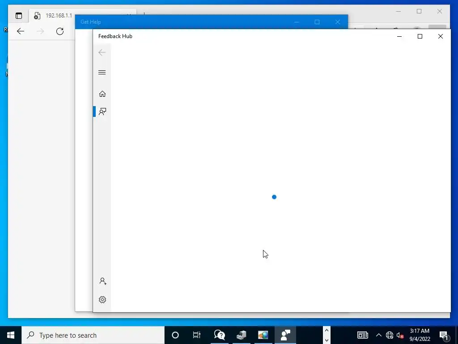Close the Get Help window
This screenshot has width=458, height=344.
[x=338, y=22]
